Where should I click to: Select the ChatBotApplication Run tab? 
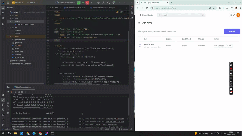24,87
